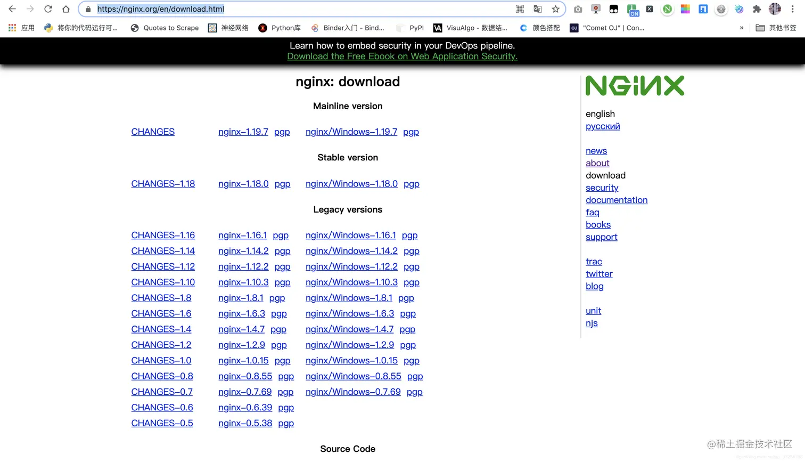Reload the page with the refresh icon
The image size is (805, 462).
coord(48,9)
